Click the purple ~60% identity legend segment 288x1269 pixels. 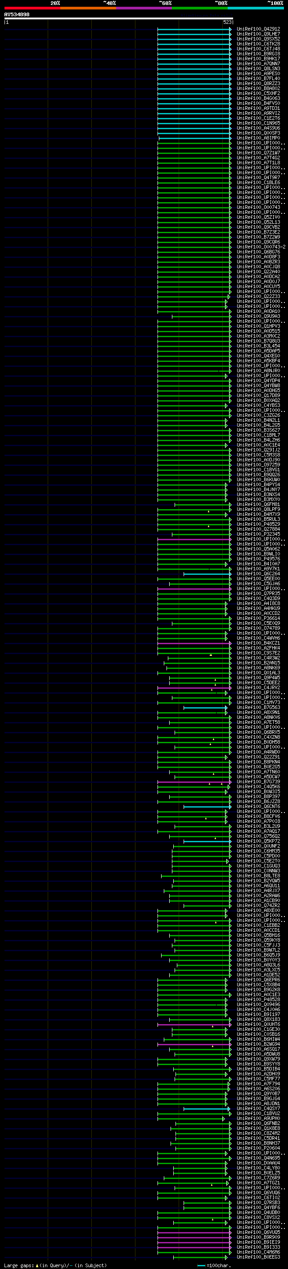pyautogui.click(x=144, y=8)
